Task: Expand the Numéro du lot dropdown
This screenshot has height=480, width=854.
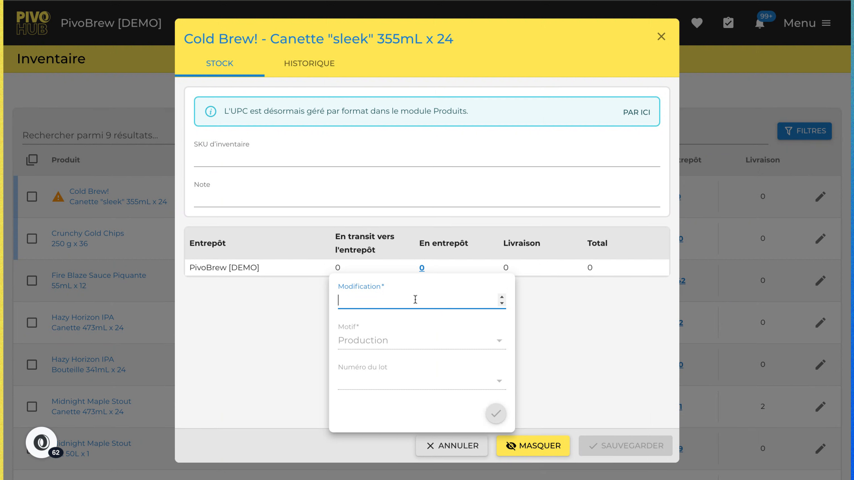Action: pyautogui.click(x=421, y=381)
